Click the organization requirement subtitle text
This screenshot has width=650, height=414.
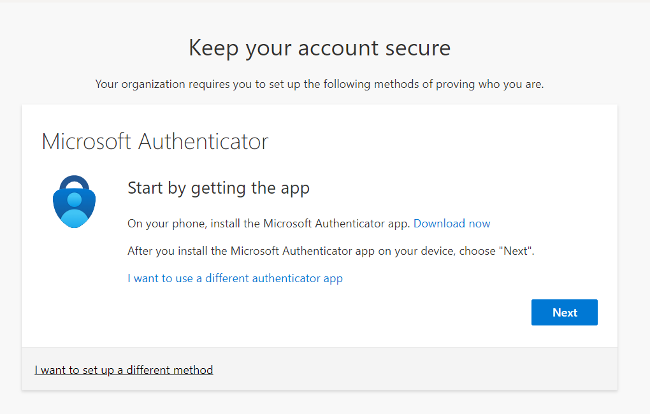click(x=319, y=84)
